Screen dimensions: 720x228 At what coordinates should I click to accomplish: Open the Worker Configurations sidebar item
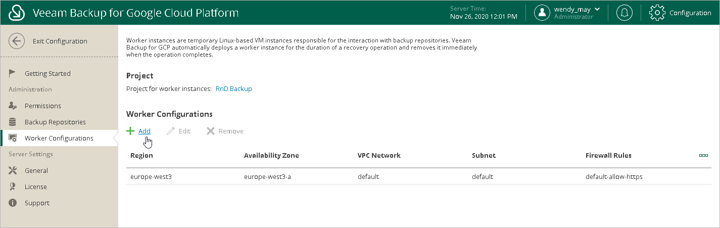[59, 138]
